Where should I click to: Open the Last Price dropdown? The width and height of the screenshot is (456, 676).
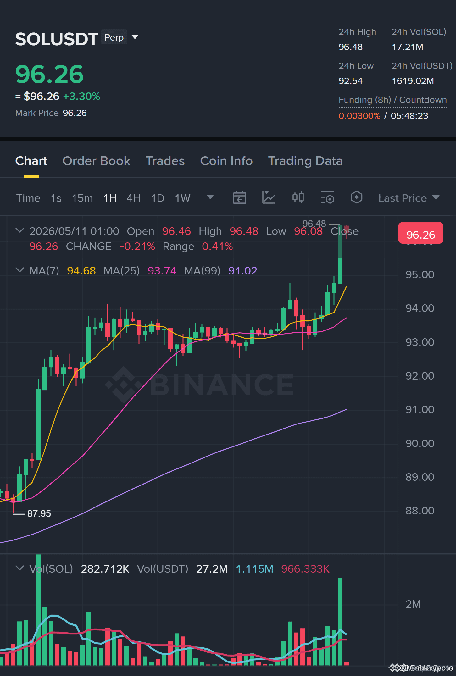tap(409, 198)
